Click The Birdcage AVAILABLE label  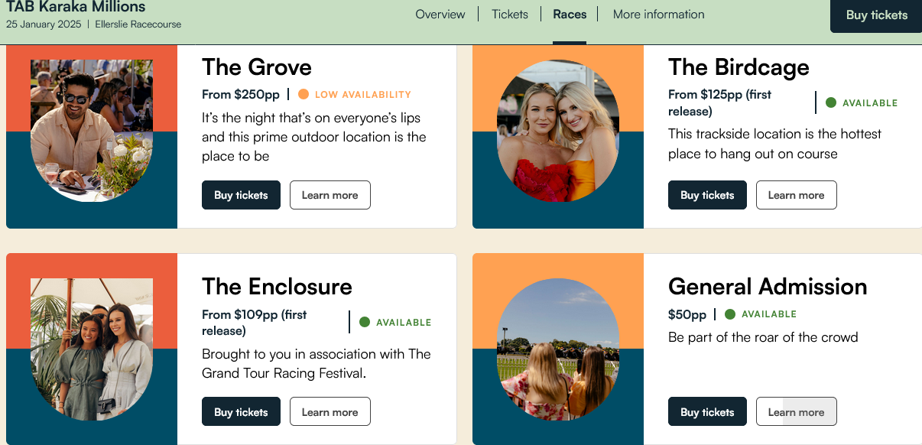coord(870,103)
